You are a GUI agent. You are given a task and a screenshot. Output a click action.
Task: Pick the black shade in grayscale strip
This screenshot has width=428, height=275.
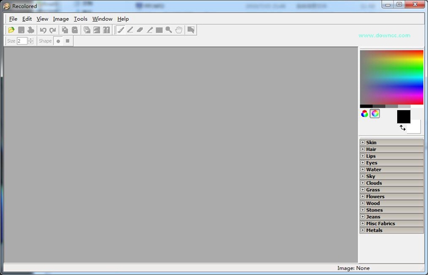pyautogui.click(x=366, y=106)
